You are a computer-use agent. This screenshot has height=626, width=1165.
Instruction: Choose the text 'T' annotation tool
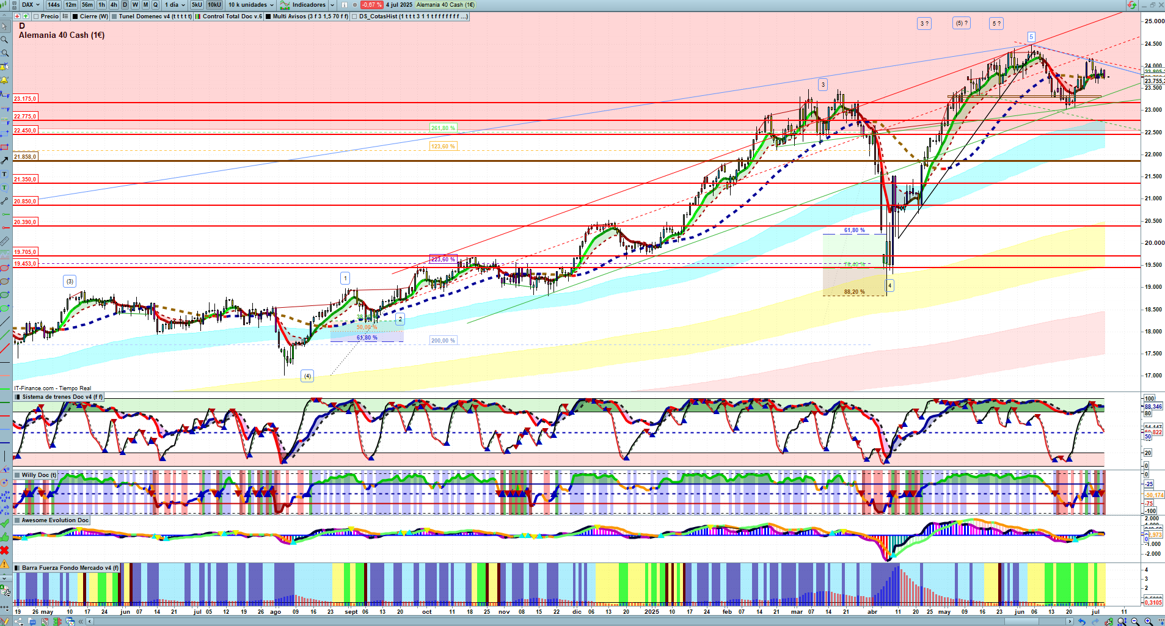click(x=5, y=174)
